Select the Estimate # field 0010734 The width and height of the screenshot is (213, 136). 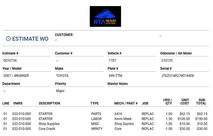10,60
